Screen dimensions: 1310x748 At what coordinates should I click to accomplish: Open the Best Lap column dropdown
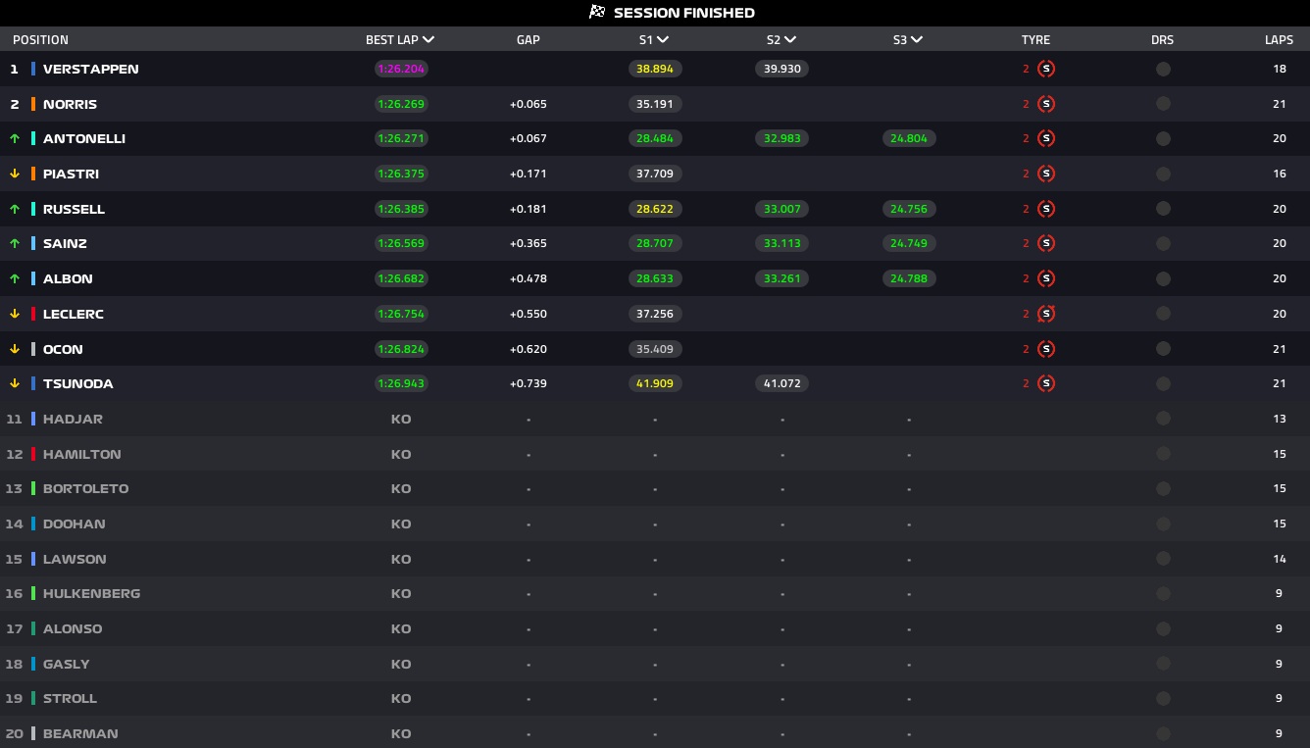pos(428,40)
